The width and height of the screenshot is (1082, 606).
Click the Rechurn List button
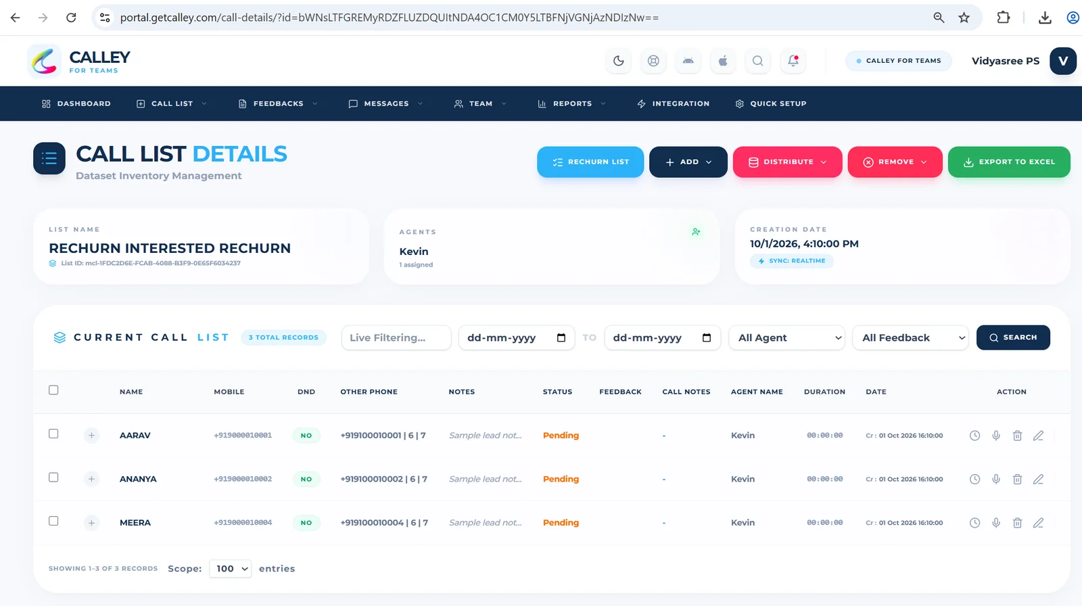[x=590, y=162]
